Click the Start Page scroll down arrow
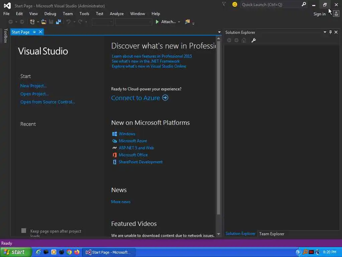 218,234
